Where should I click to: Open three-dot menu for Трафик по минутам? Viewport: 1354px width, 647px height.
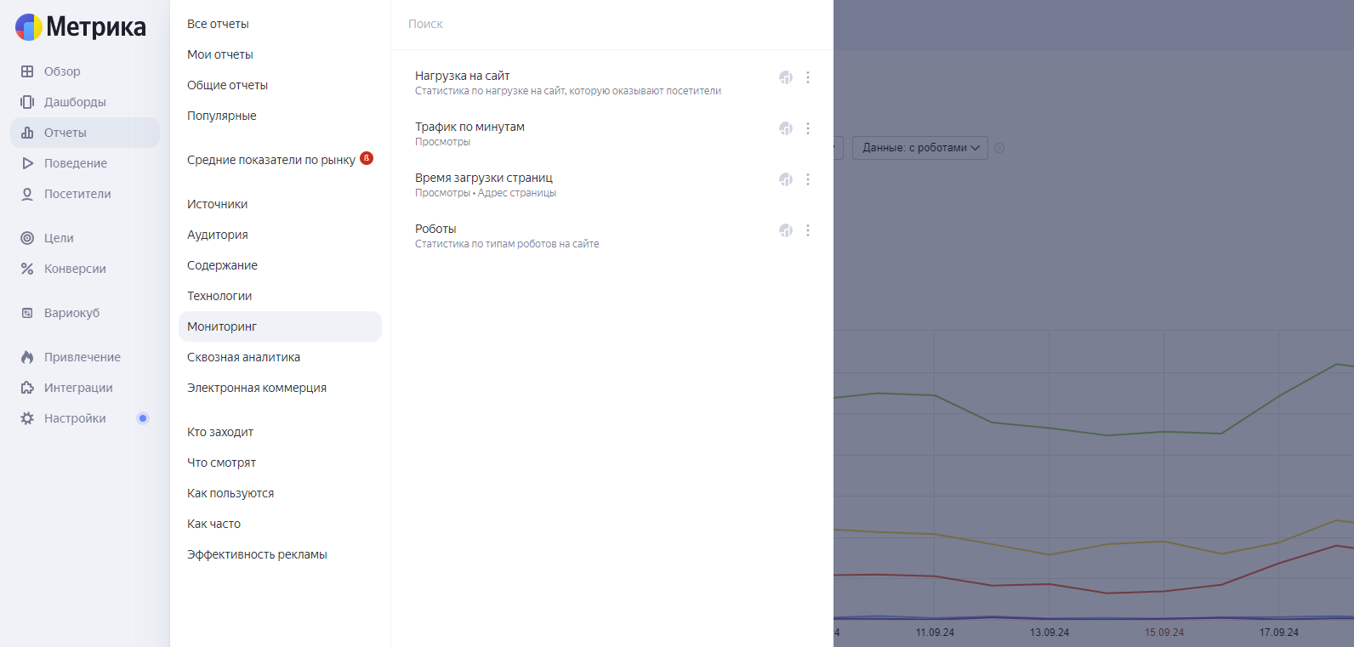(x=808, y=128)
